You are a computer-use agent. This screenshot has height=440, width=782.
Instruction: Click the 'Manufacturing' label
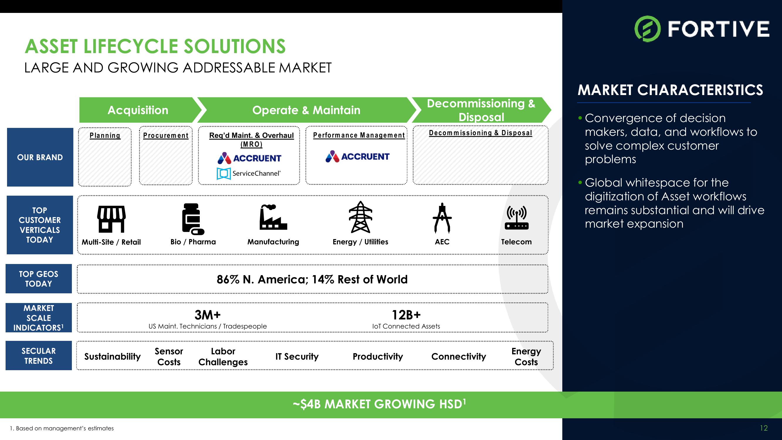pos(273,242)
